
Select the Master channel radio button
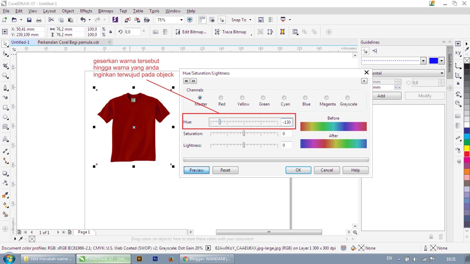(200, 98)
